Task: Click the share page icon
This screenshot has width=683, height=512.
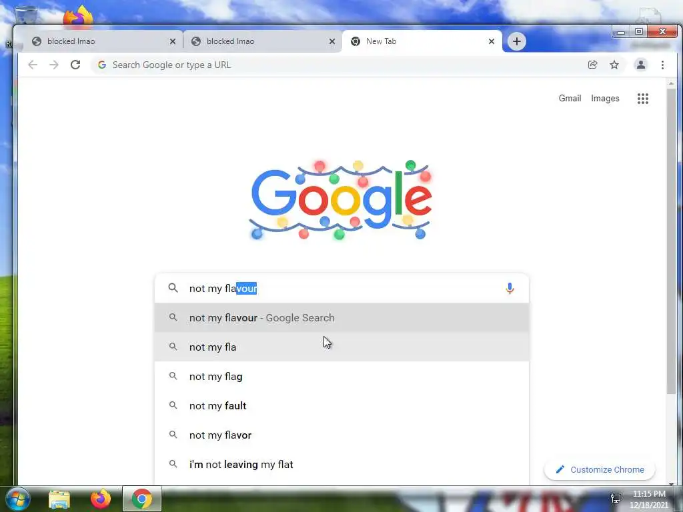Action: pyautogui.click(x=592, y=65)
